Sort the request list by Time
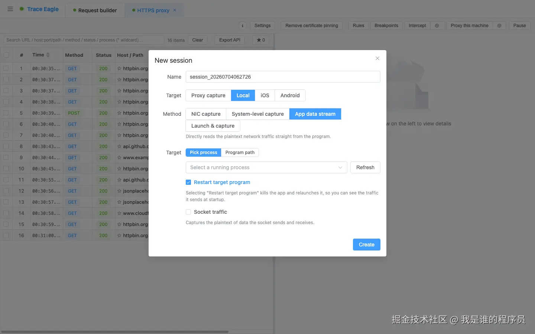This screenshot has width=535, height=334. [x=48, y=55]
